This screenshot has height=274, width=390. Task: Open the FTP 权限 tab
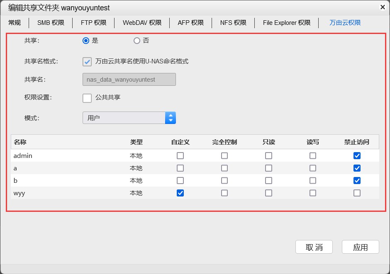click(x=94, y=23)
